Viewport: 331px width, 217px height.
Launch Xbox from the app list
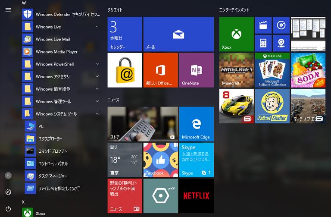[61, 213]
